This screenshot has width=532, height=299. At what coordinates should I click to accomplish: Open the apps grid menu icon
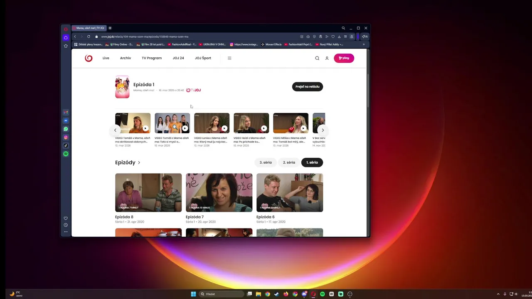tap(229, 58)
